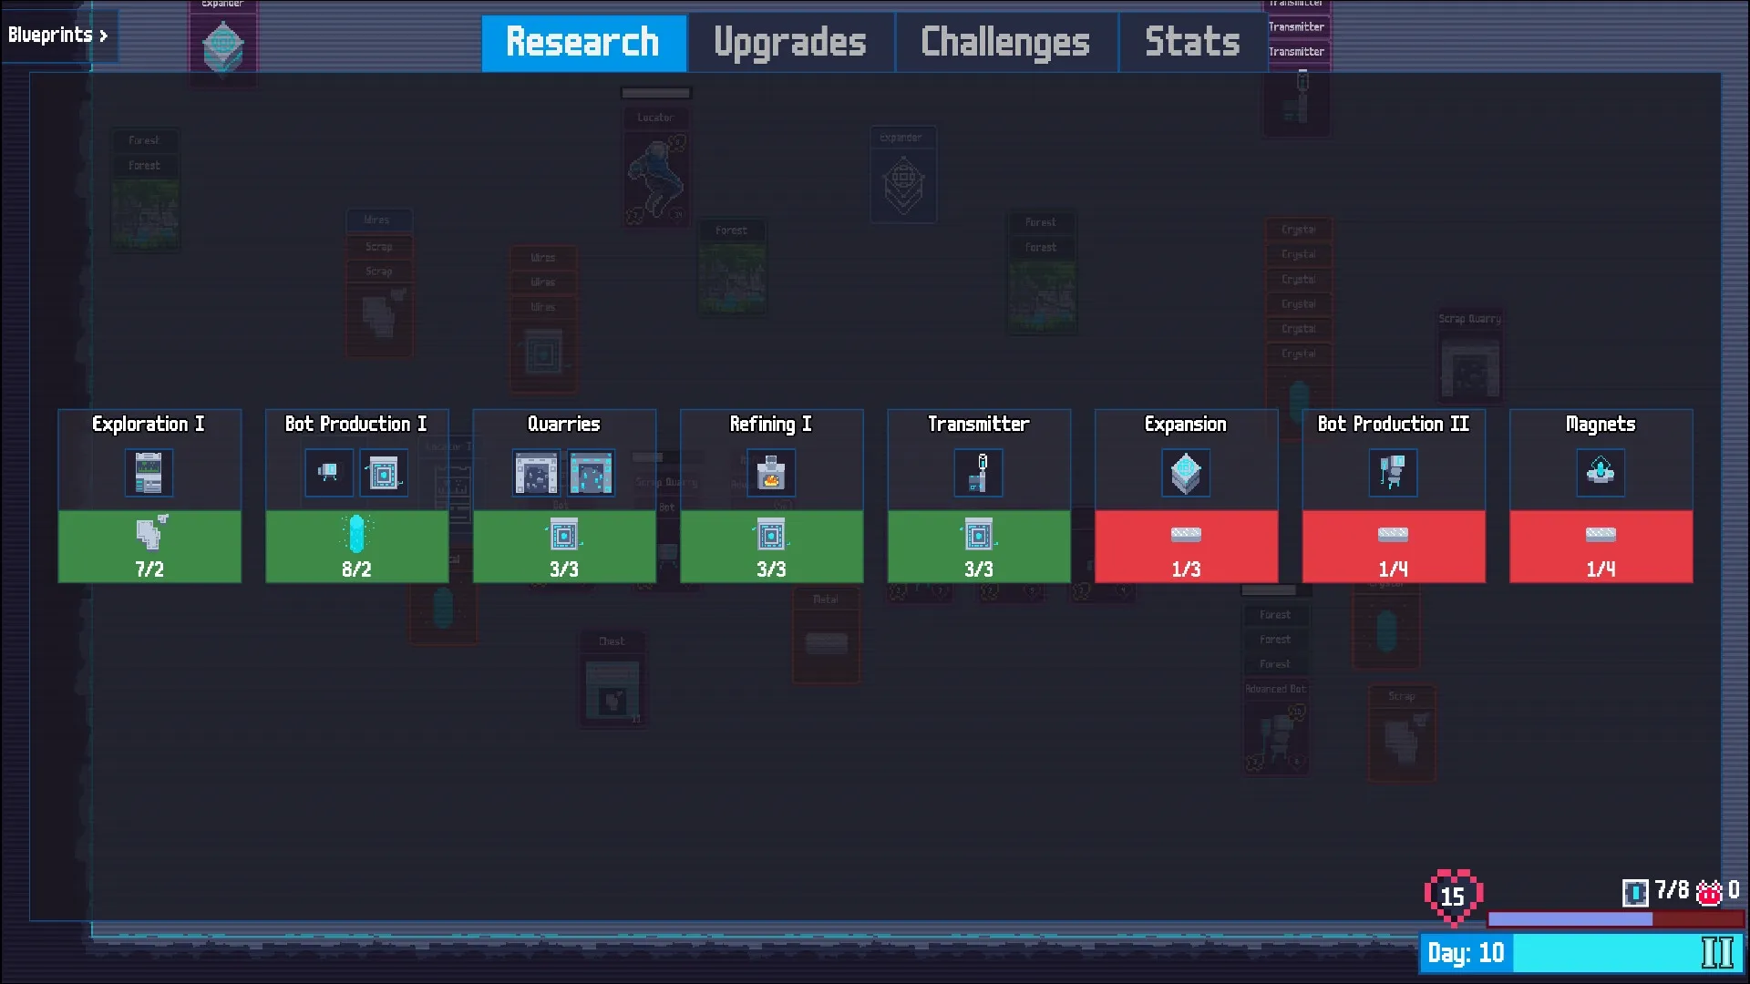This screenshot has height=984, width=1750.
Task: Toggle the pause button beside Day 10
Action: pyautogui.click(x=1717, y=953)
